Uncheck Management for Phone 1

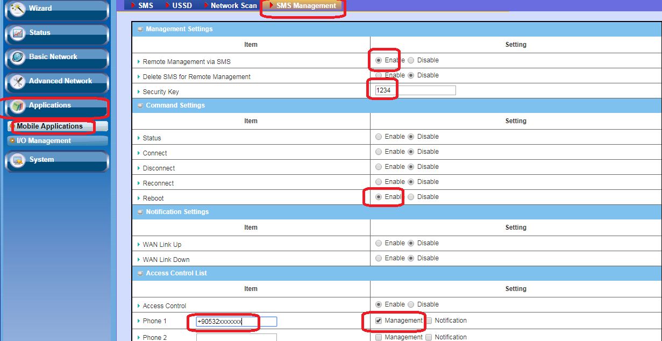tap(379, 321)
